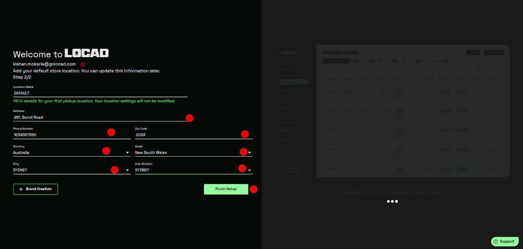
Task: Open the State dropdown showing New South Wales
Action: [194, 153]
